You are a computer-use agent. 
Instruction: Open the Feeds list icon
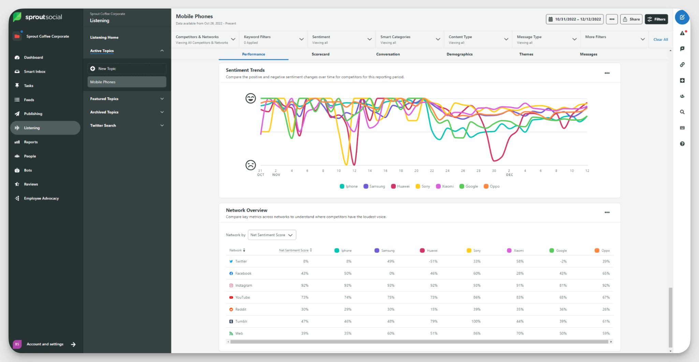[x=17, y=100]
